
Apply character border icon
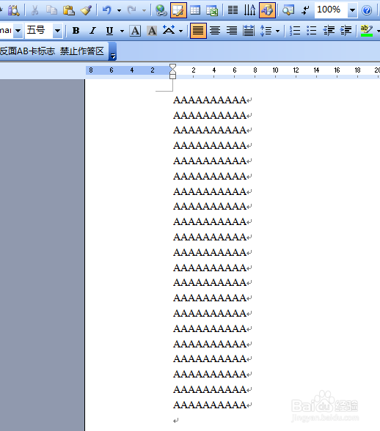pos(135,31)
